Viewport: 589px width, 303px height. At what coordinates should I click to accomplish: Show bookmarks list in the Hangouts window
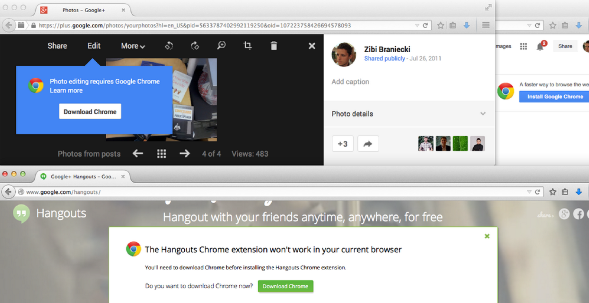(565, 192)
